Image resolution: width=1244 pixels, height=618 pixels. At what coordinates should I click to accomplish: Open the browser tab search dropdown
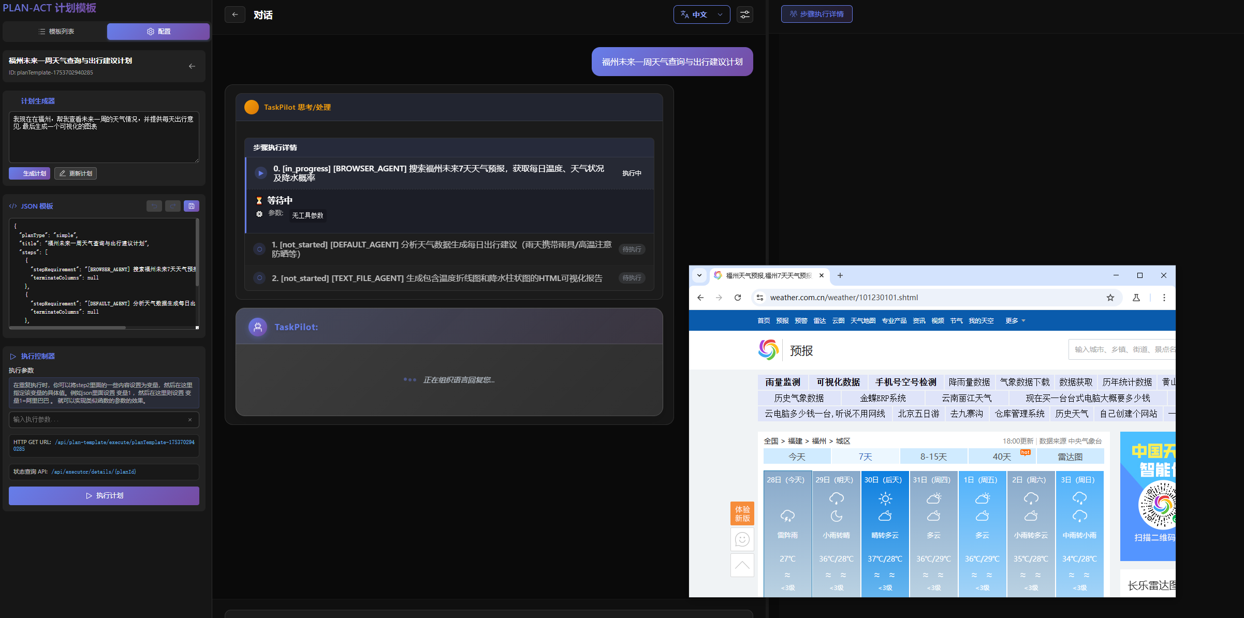pyautogui.click(x=699, y=275)
